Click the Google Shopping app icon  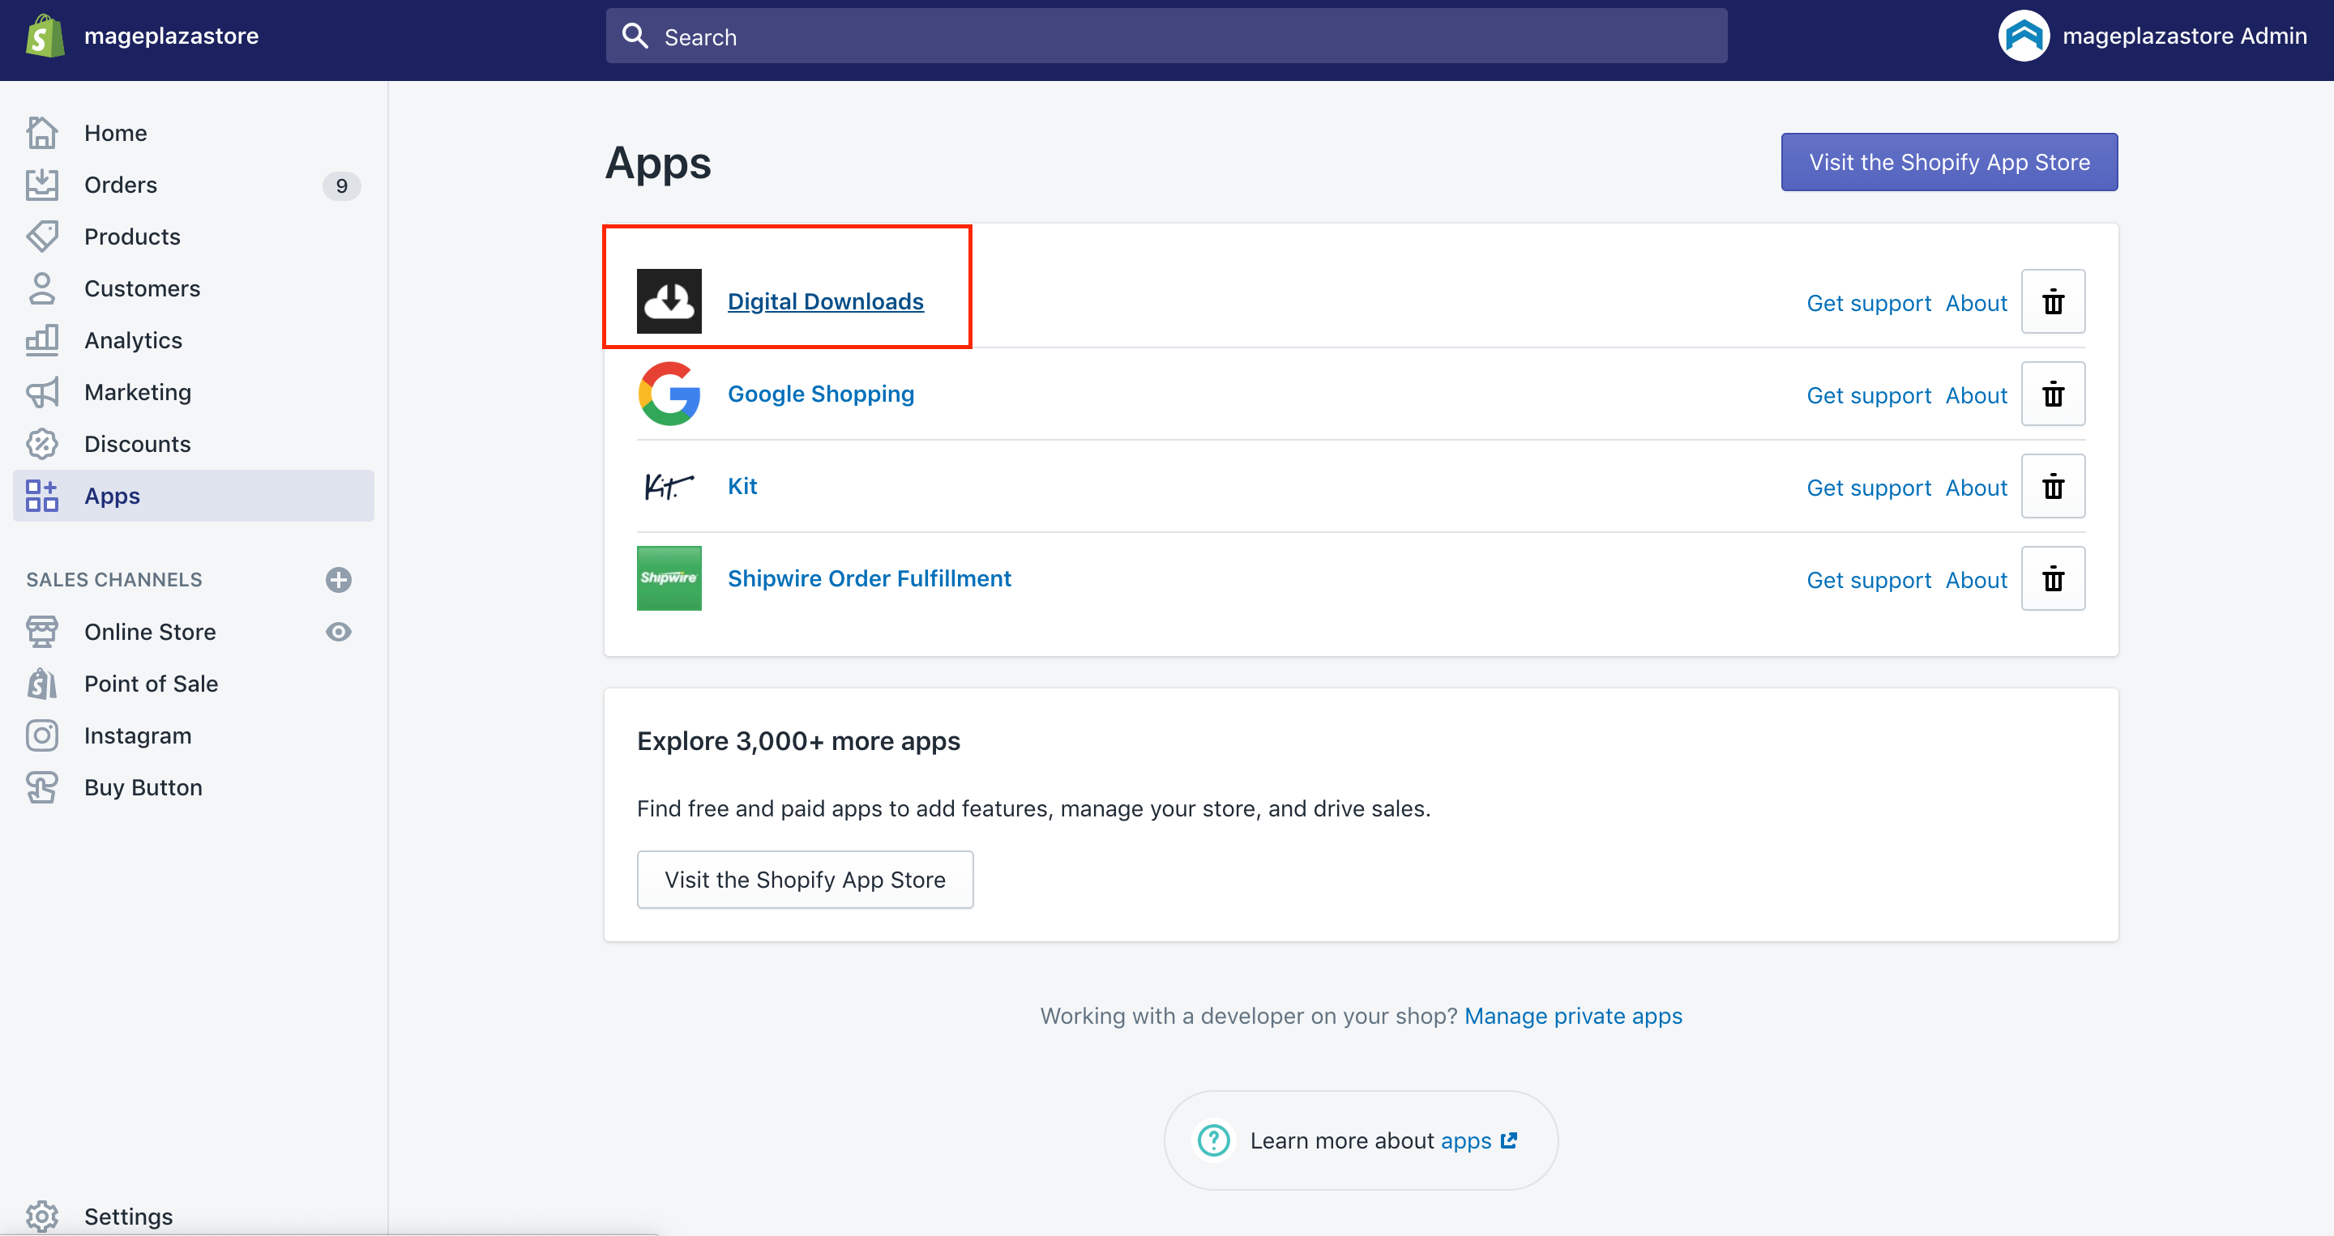pyautogui.click(x=669, y=394)
